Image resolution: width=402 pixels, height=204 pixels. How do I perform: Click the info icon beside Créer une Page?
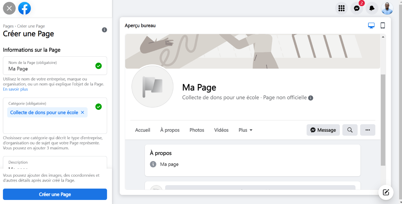pos(104,30)
